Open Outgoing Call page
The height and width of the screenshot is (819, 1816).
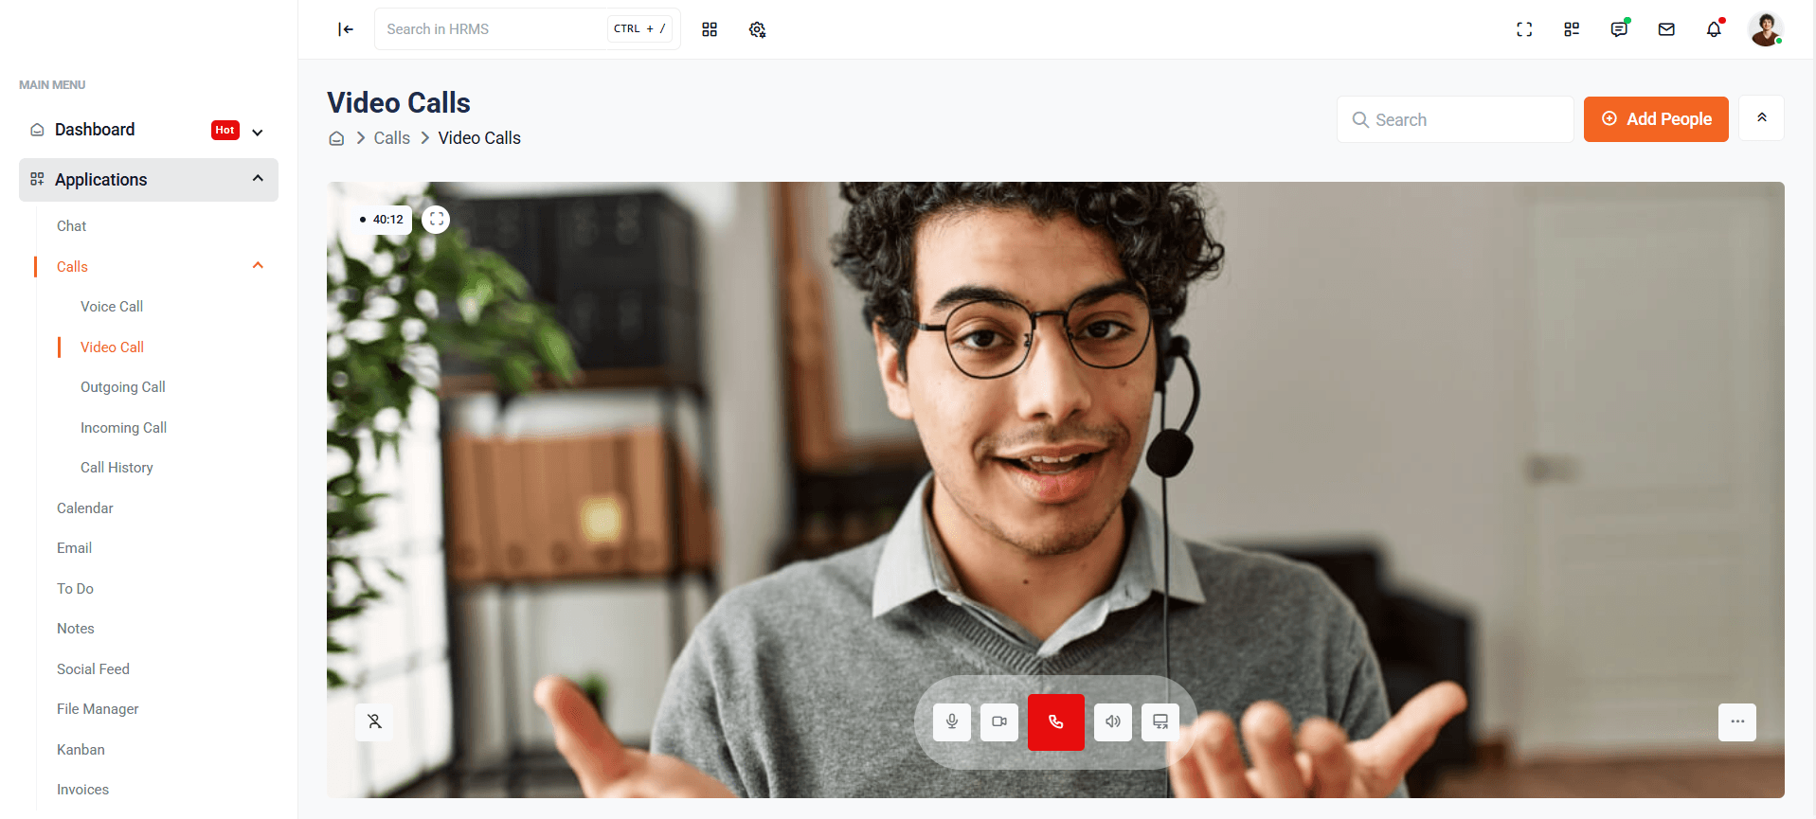(123, 387)
